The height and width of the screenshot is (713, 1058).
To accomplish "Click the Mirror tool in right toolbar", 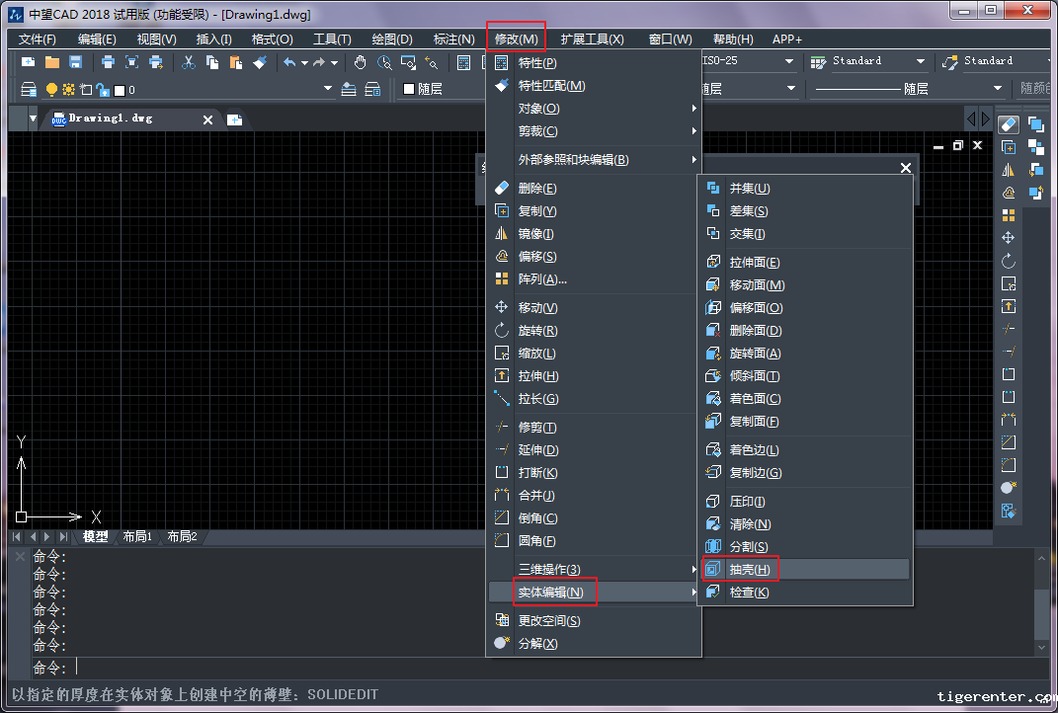I will click(1008, 170).
